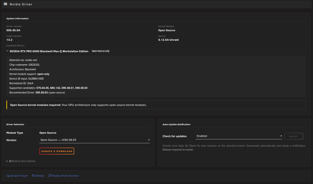Click the Update & Download button
The image size is (313, 184).
[57, 151]
